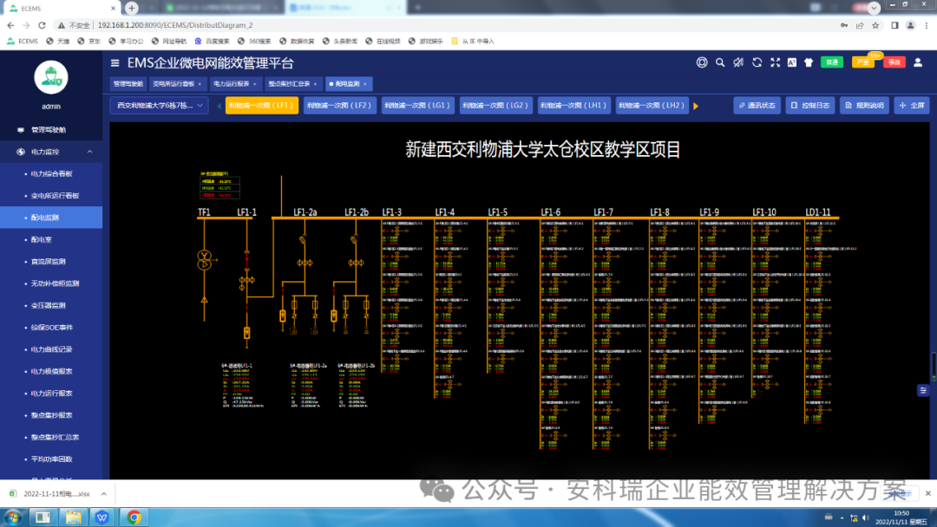Open the theme shirt icon
This screenshot has width=937, height=527.
[809, 62]
